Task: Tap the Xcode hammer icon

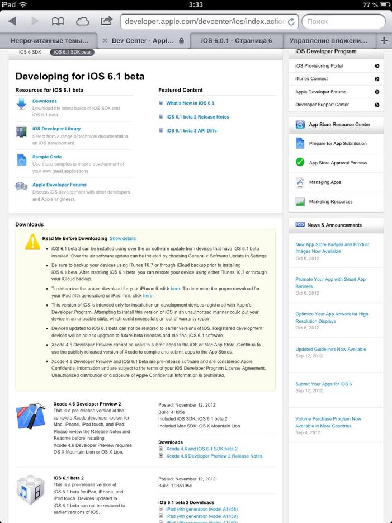Action: coord(31,416)
